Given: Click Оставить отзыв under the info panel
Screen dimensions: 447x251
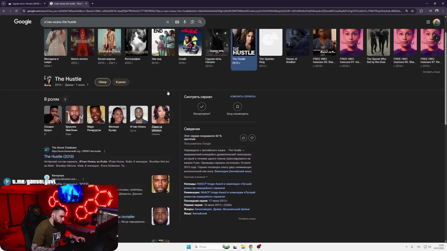Looking at the screenshot, I should pos(247,219).
